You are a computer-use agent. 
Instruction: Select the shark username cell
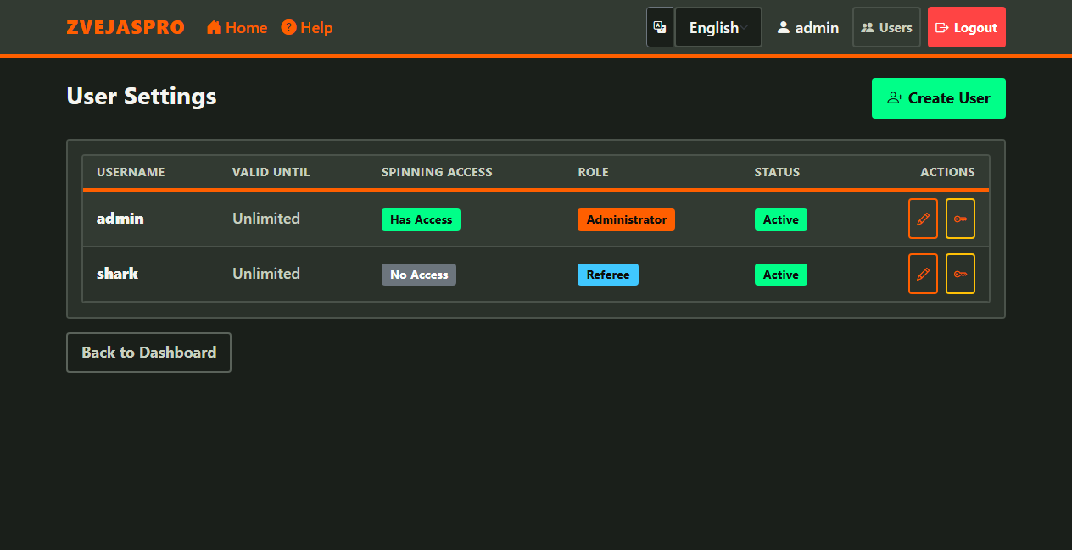pos(118,274)
